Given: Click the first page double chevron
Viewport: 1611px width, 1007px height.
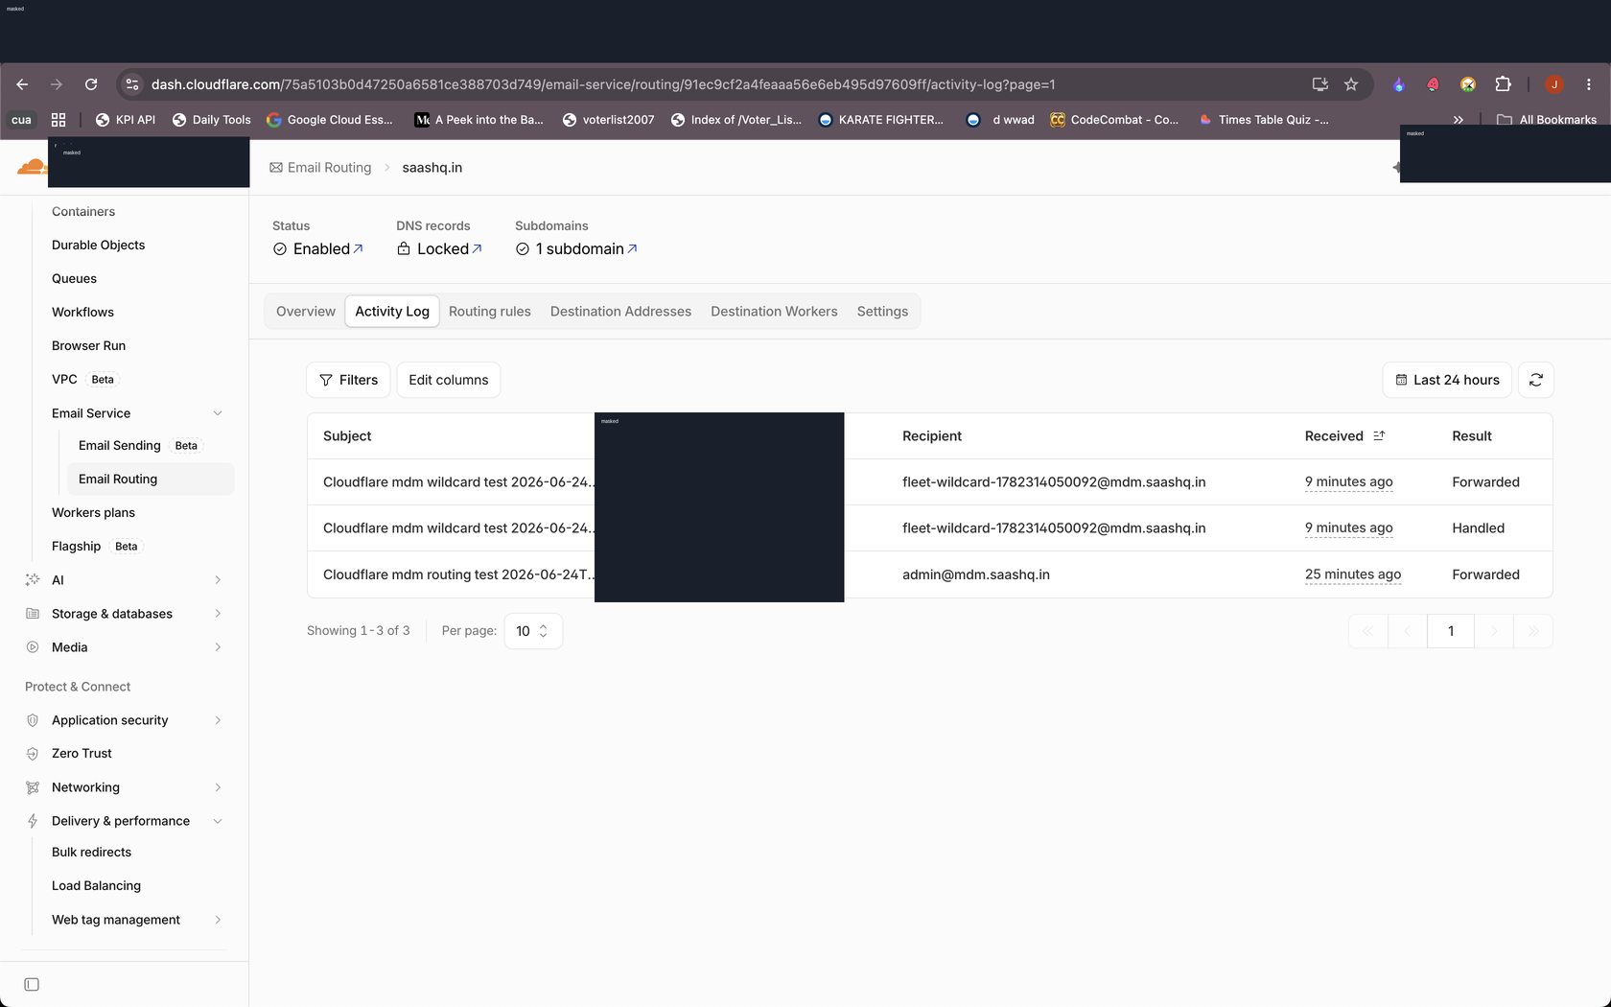Looking at the screenshot, I should [1368, 631].
